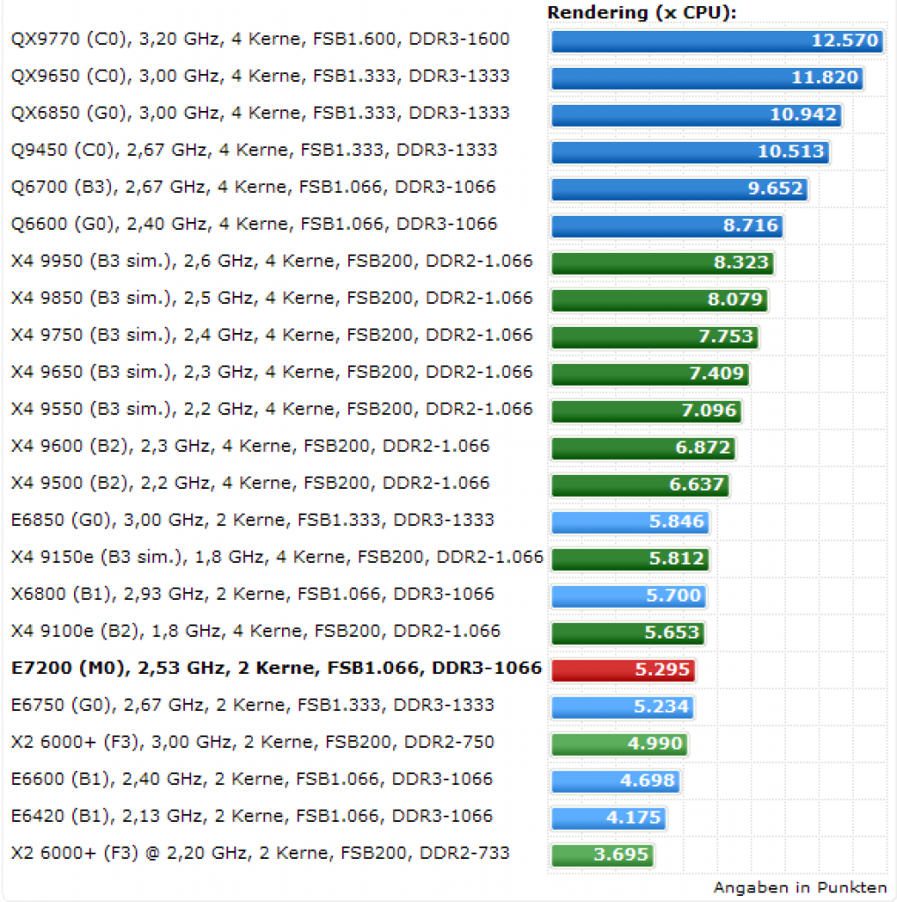Click the green bar showing 5.812
The width and height of the screenshot is (897, 902).
pos(630,559)
